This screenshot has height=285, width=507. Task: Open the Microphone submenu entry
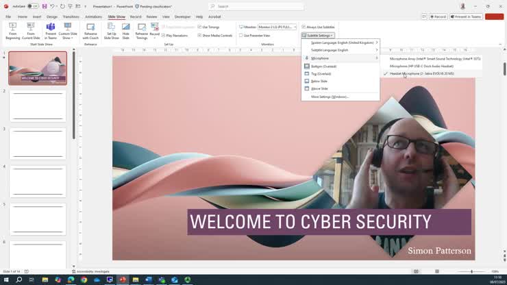[341, 58]
